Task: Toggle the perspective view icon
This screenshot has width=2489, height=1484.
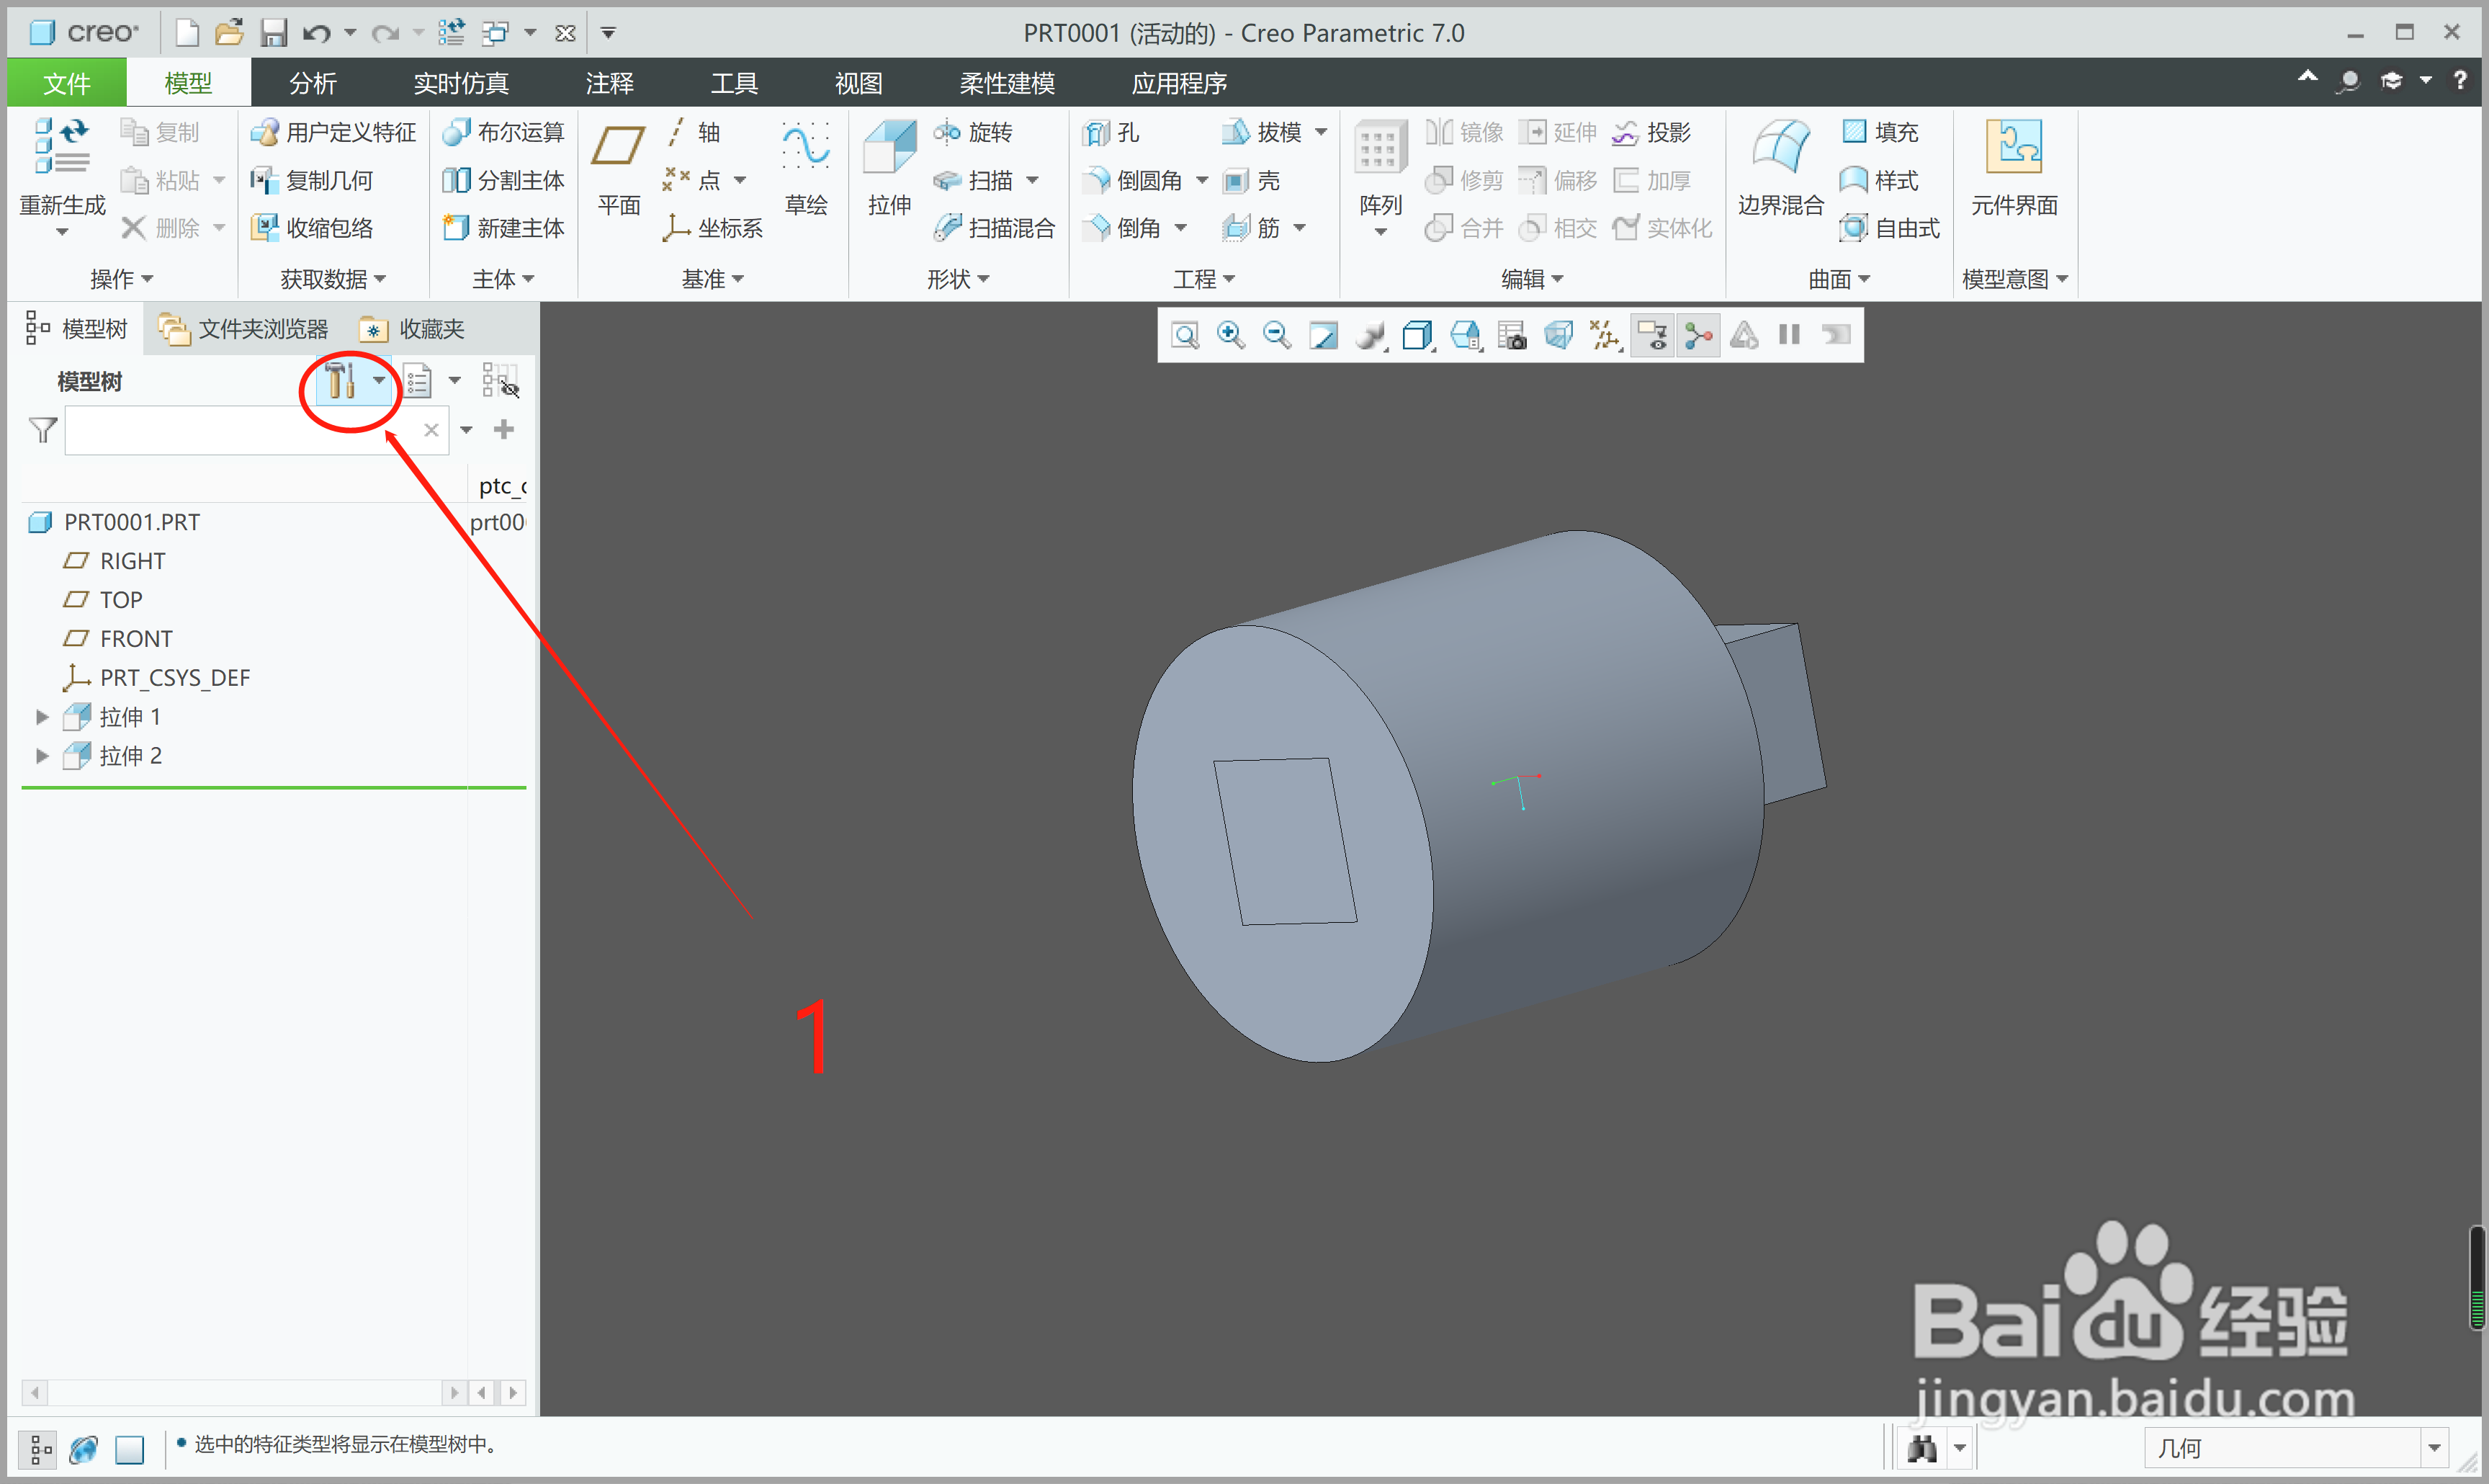Action: [1557, 335]
